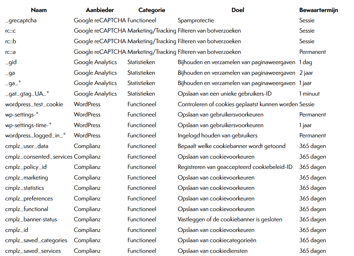The width and height of the screenshot is (354, 256).
Task: Click the Aanbieder column header
Action: point(100,10)
